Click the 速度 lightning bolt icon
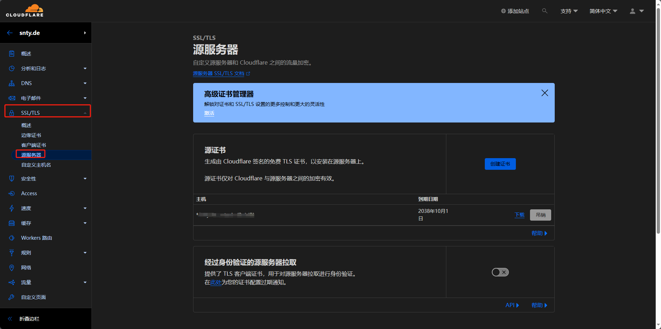Screen dimensions: 661x329 [12, 208]
